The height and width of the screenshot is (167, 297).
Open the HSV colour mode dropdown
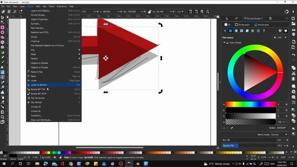280,38
